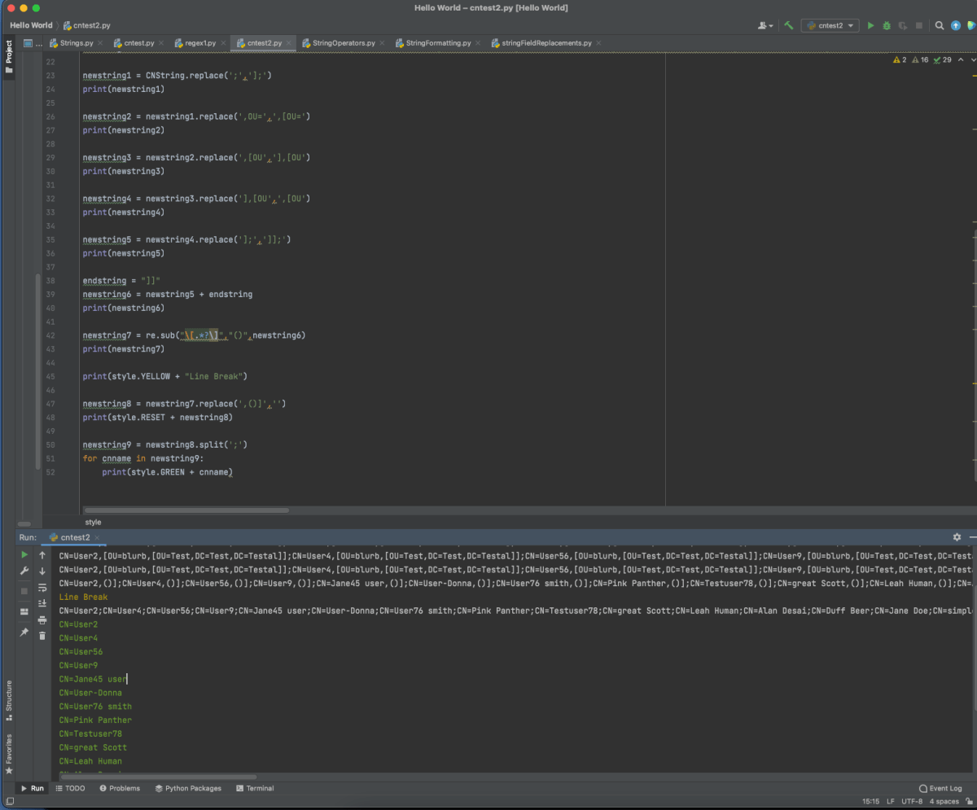
Task: Open Run configuration settings with the wrench icon
Action: [x=24, y=570]
